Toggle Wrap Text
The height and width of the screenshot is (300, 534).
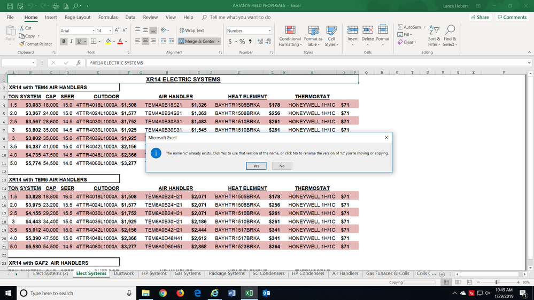coord(192,30)
